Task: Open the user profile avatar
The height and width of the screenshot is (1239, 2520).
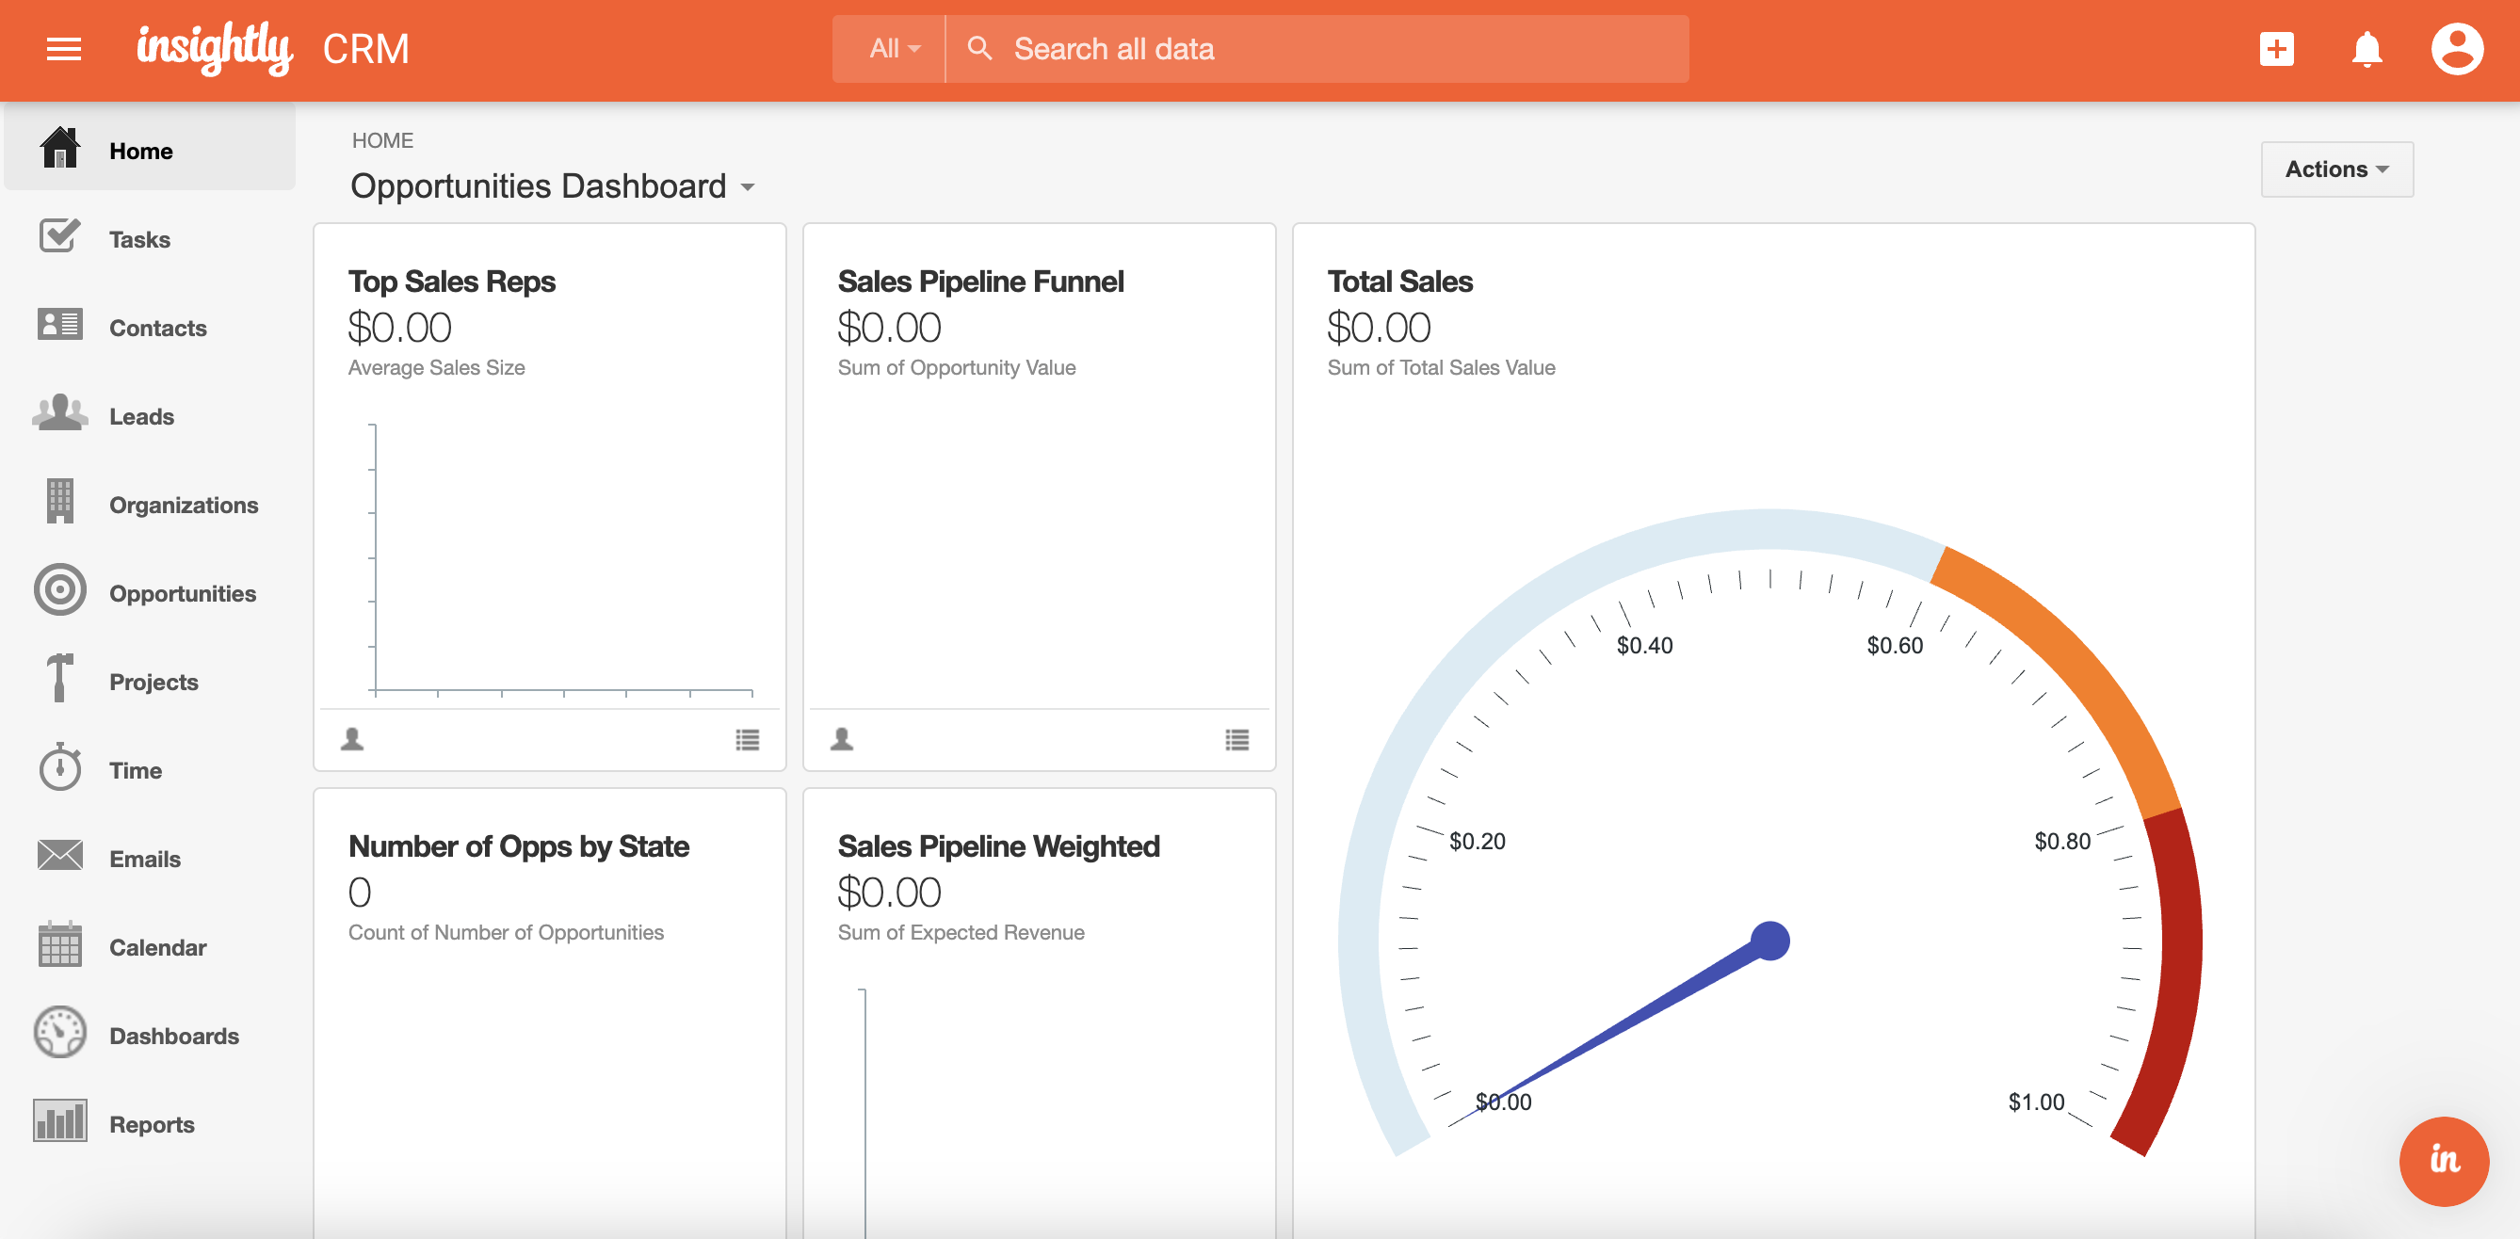Action: [x=2456, y=49]
